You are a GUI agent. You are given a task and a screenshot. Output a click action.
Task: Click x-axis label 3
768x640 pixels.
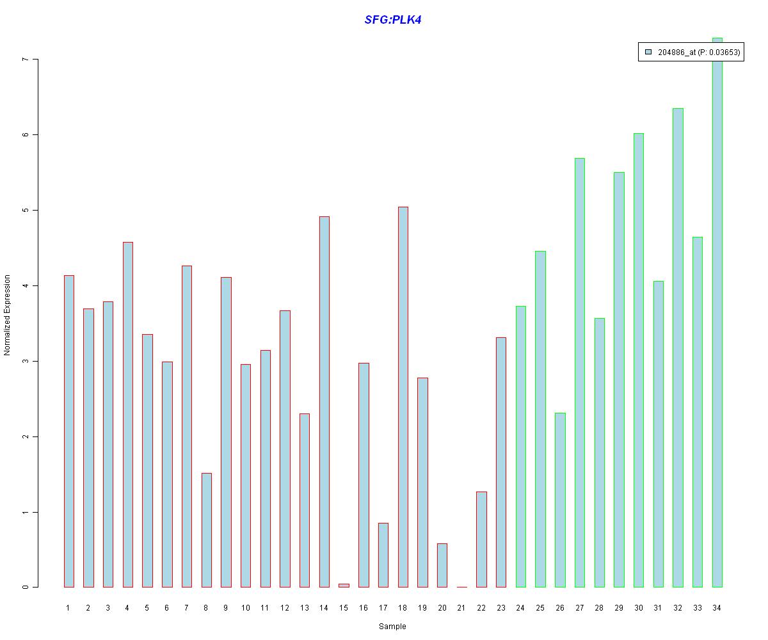tap(108, 608)
